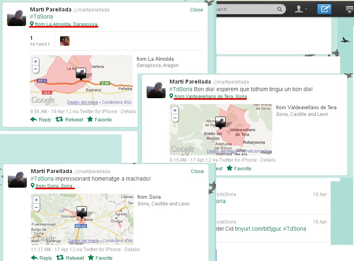Open @martiperellada handle in Bon dia tweet
354x261 pixels.
tap(231, 82)
